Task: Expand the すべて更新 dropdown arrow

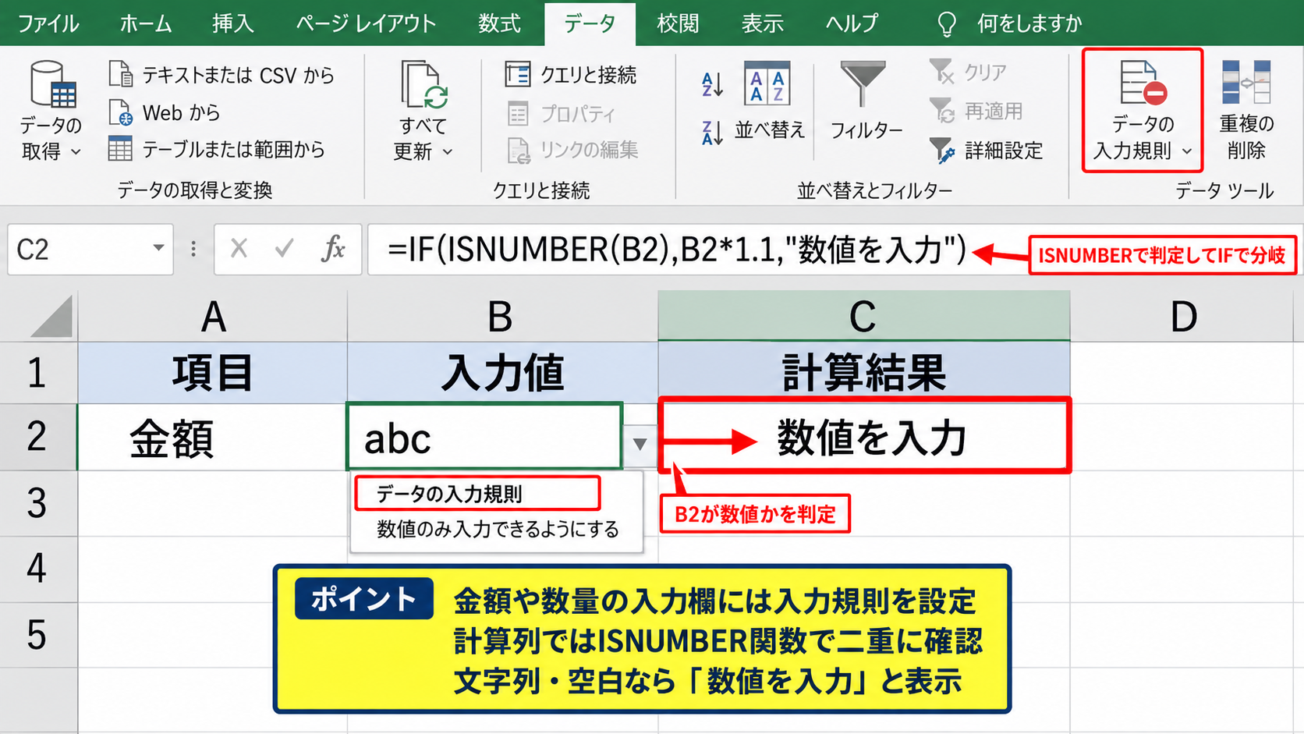Action: pyautogui.click(x=448, y=151)
